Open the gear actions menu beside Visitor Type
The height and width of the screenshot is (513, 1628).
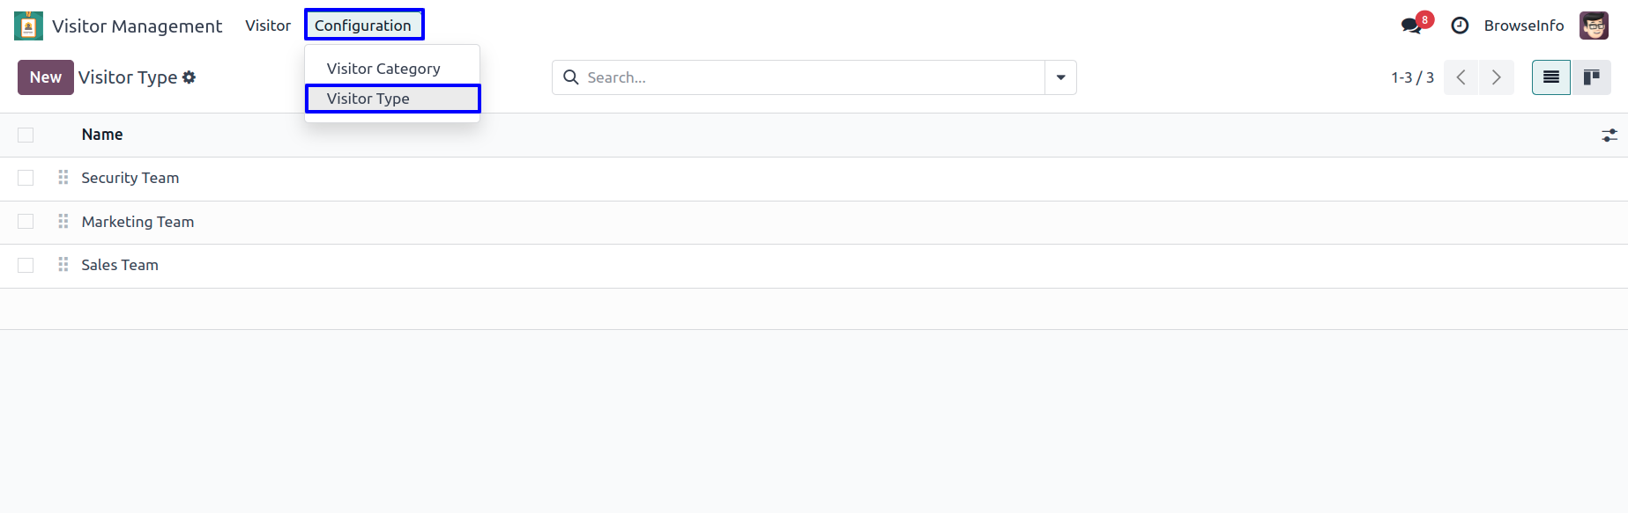(190, 77)
